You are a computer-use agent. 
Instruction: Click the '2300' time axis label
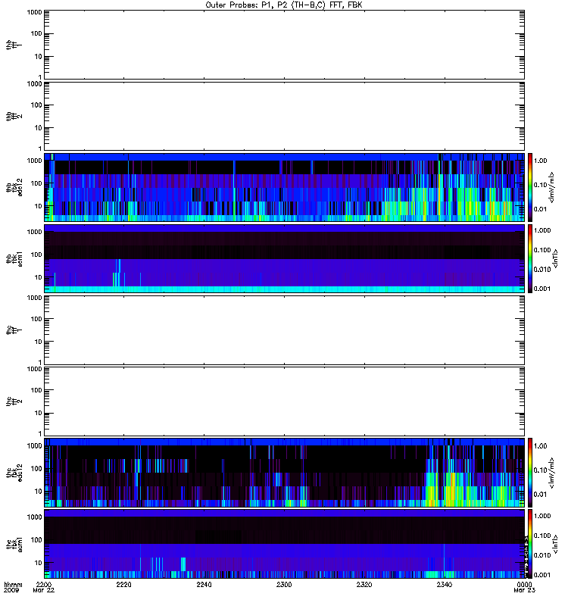tap(284, 584)
